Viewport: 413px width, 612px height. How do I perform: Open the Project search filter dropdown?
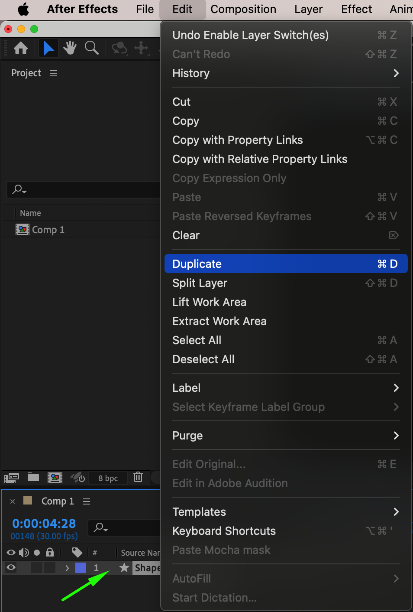(19, 189)
